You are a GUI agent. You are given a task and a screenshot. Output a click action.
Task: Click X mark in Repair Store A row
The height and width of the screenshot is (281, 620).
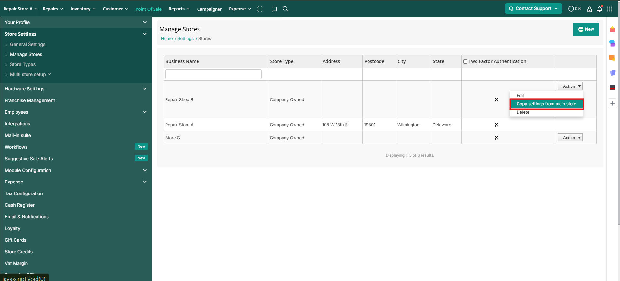coord(496,125)
